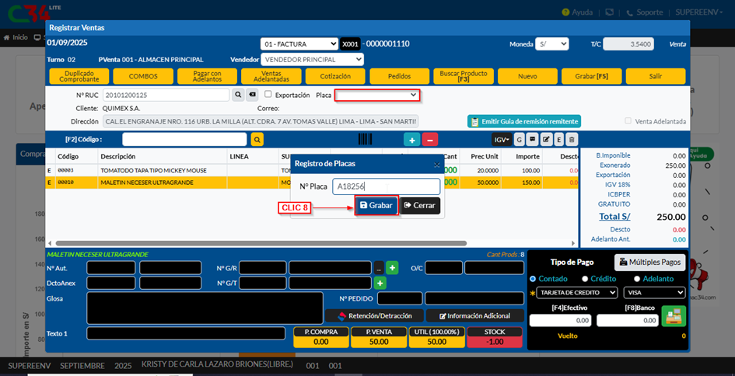Viewport: 735px width, 376px height.
Task: Select the Adelanto payment option
Action: (637, 279)
